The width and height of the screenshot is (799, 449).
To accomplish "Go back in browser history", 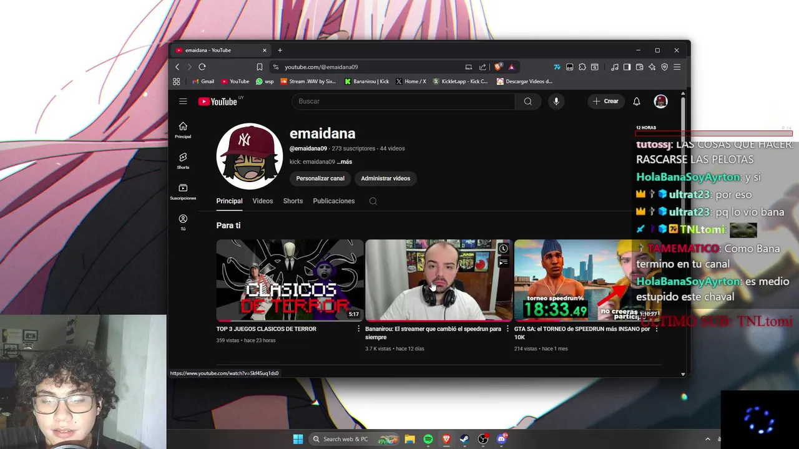I will pos(177,67).
